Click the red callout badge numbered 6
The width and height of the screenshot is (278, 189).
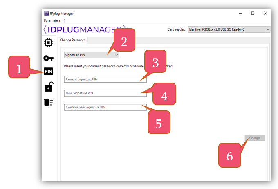coord(229,156)
